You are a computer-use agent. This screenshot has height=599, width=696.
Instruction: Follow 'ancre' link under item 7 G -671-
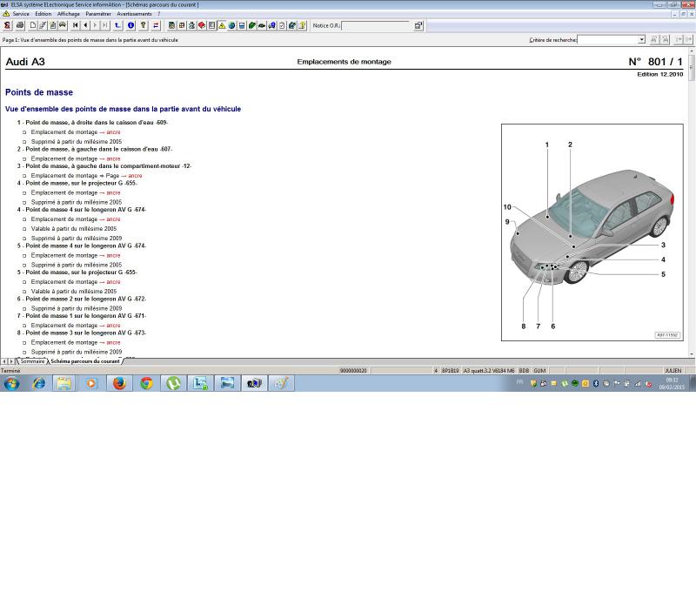(x=113, y=326)
